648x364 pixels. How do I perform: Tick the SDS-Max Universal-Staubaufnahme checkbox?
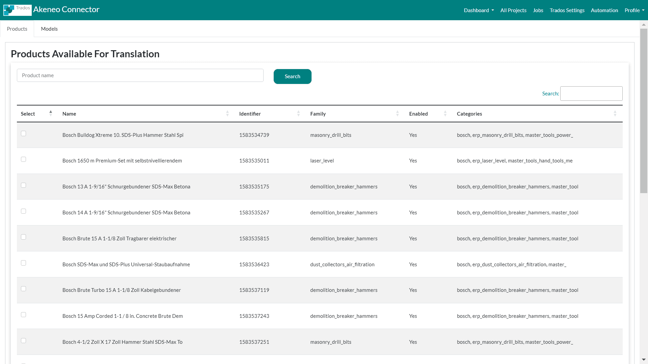[23, 263]
